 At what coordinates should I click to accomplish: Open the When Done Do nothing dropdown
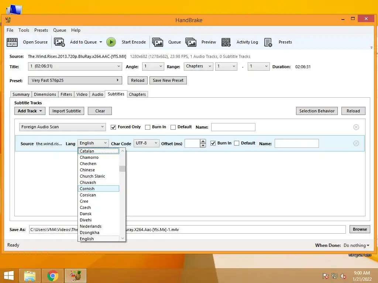click(356, 245)
